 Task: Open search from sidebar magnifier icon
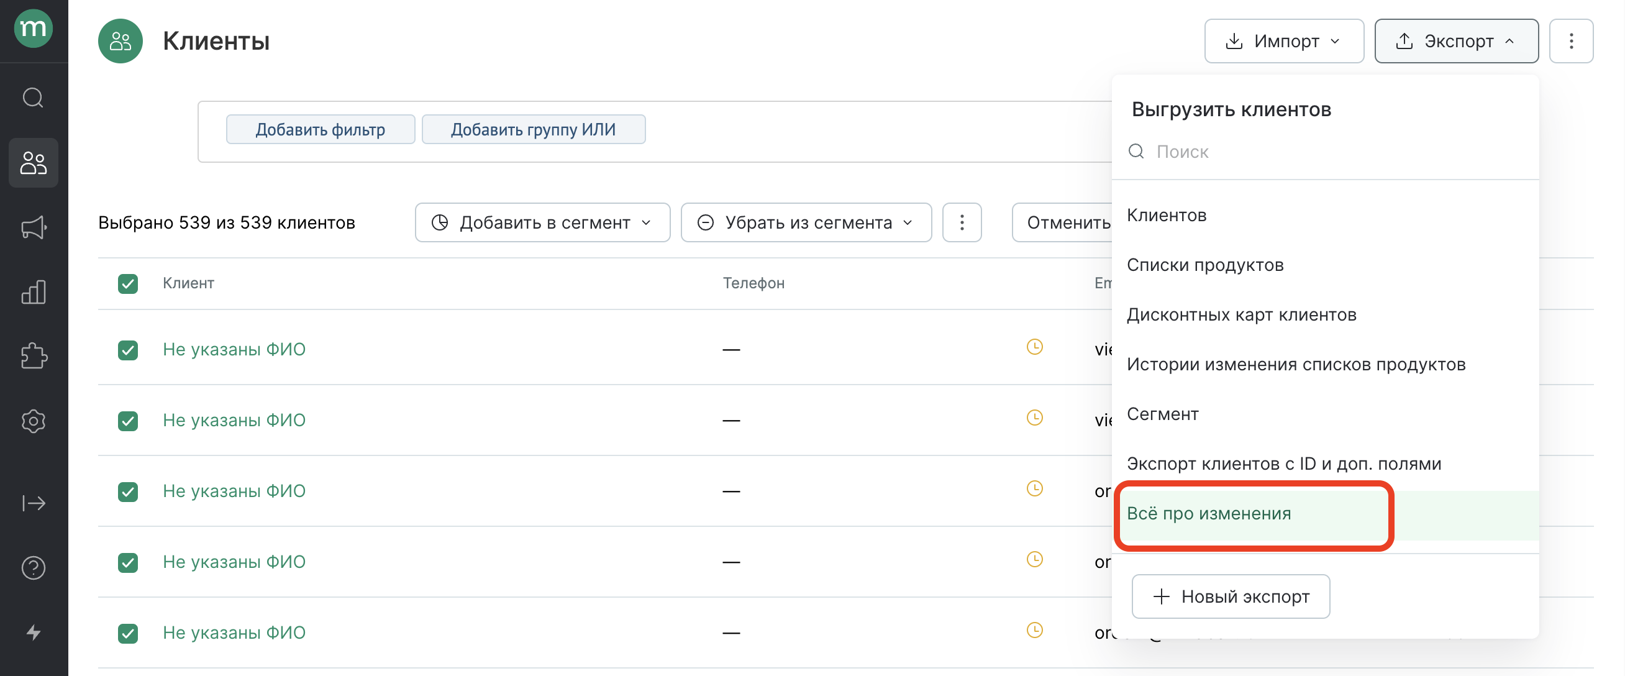point(34,98)
